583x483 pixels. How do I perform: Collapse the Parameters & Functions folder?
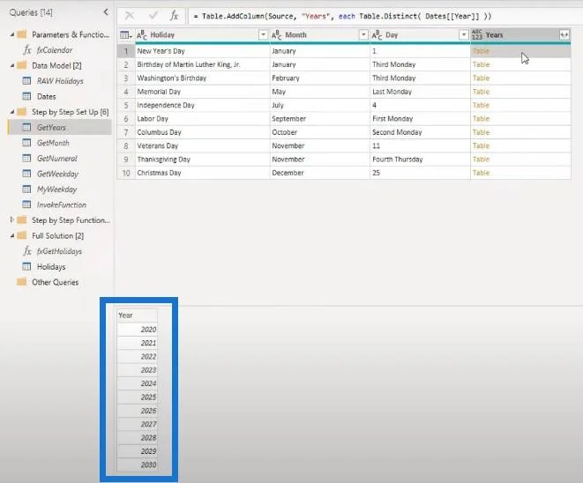click(x=12, y=34)
